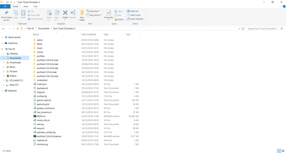Screen dimensions: 286x153
Task: Open the Easy access dropdown
Action: coord(96,15)
